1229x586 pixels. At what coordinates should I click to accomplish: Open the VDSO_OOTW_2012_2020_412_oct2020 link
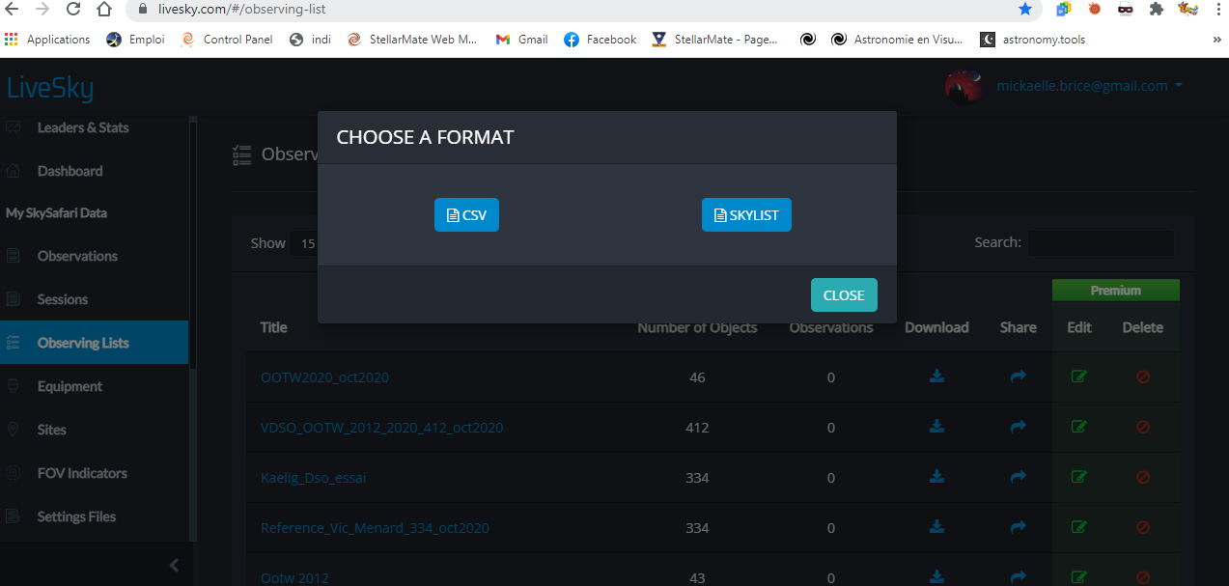pos(381,428)
